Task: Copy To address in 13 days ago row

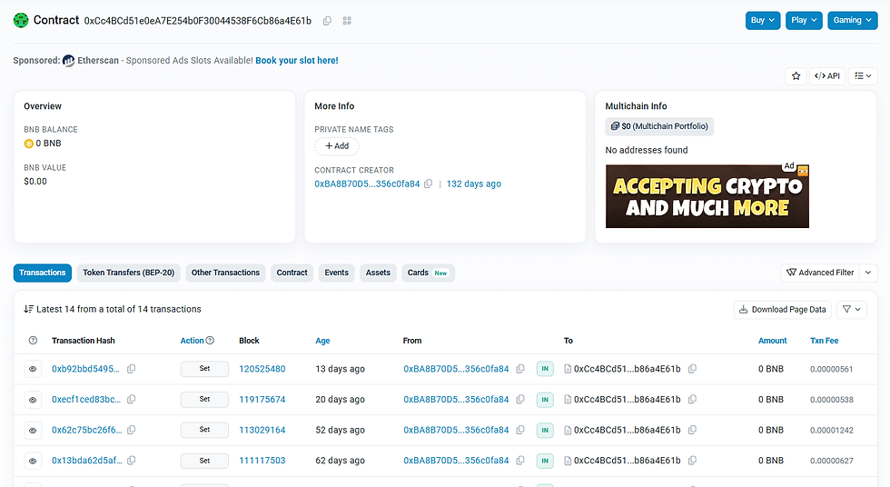Action: [692, 369]
